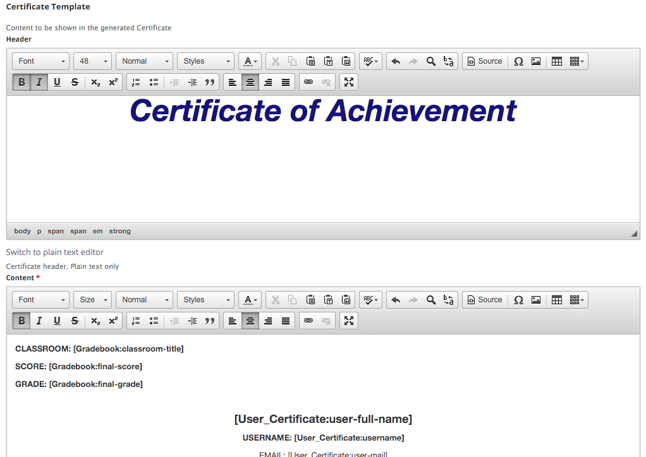Toggle Bold in the Header editor toolbar
The width and height of the screenshot is (646, 457).
point(21,82)
